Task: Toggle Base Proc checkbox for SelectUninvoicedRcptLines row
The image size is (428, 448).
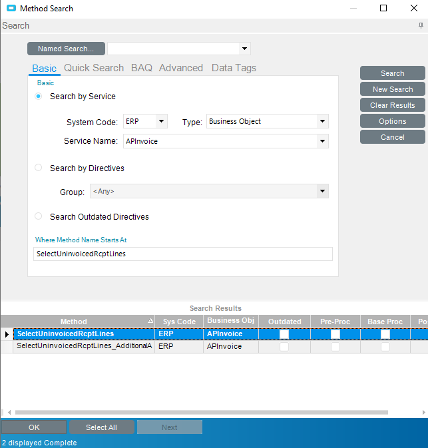Action: point(385,334)
